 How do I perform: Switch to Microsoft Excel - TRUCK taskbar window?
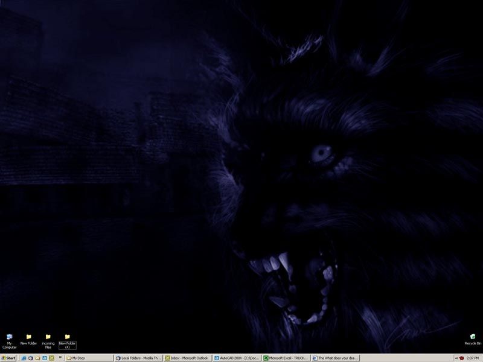click(x=286, y=358)
